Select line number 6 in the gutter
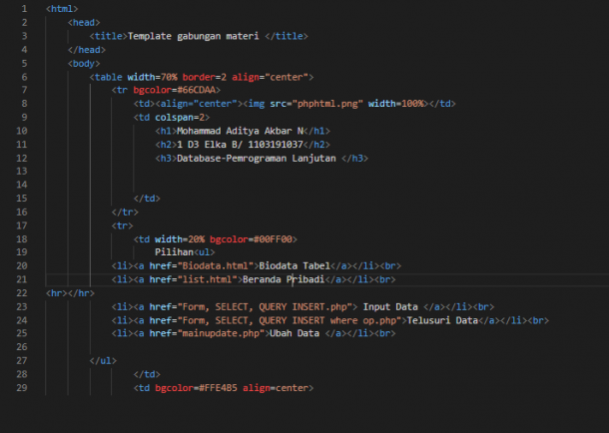This screenshot has width=609, height=433. (x=25, y=77)
